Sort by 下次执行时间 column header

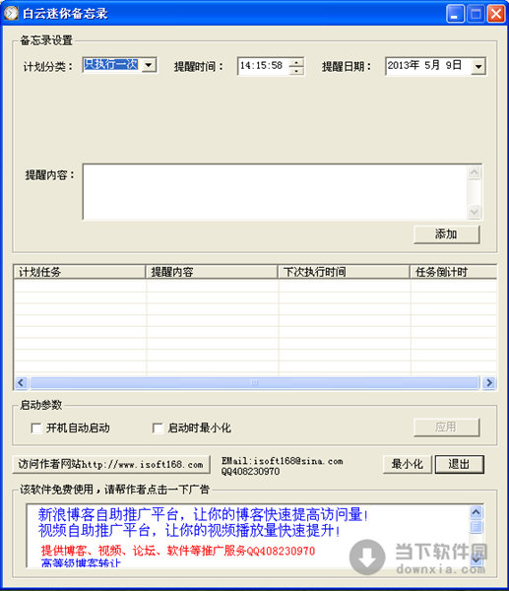pos(344,272)
